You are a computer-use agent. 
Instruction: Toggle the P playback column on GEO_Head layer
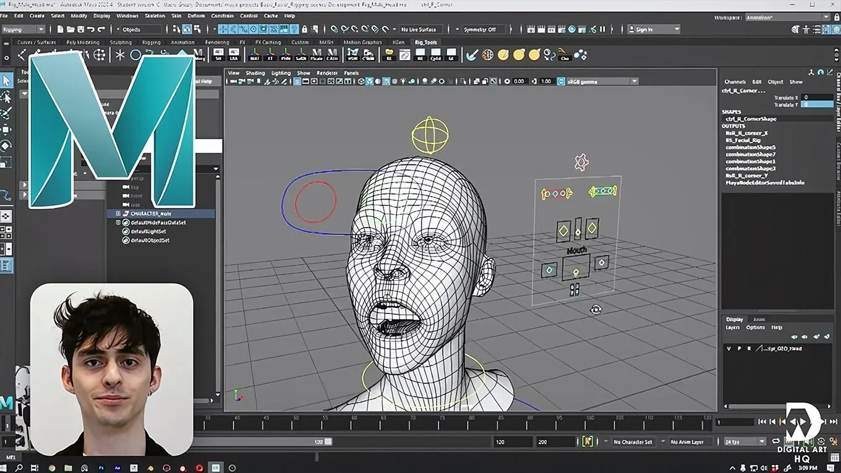[x=739, y=349]
